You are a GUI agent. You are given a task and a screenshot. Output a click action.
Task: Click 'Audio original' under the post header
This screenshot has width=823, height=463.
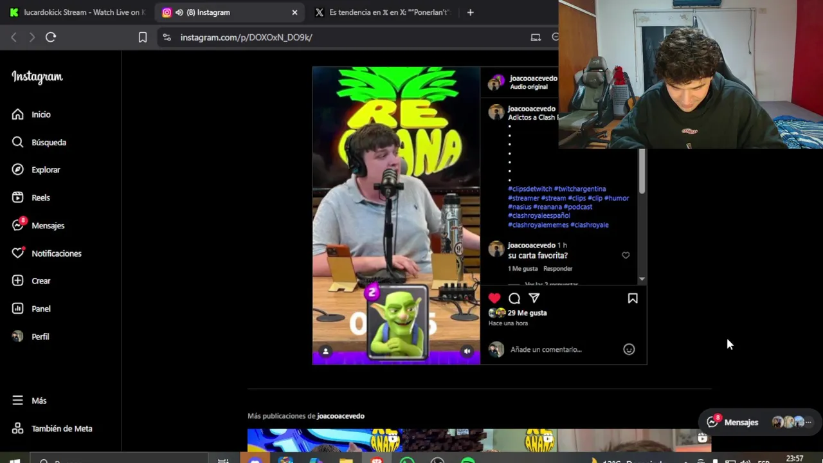click(529, 87)
